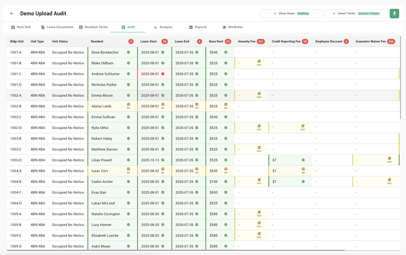Click the RR icon in 1002-B Base Rent cell
The width and height of the screenshot is (406, 255).
[226, 106]
